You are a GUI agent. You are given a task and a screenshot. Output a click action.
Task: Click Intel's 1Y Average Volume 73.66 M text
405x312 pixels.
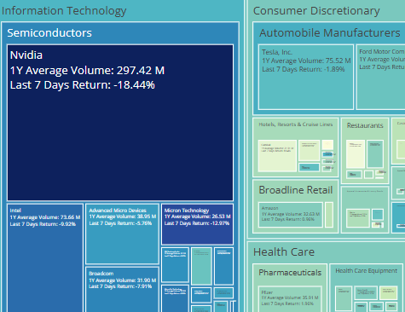(45, 217)
